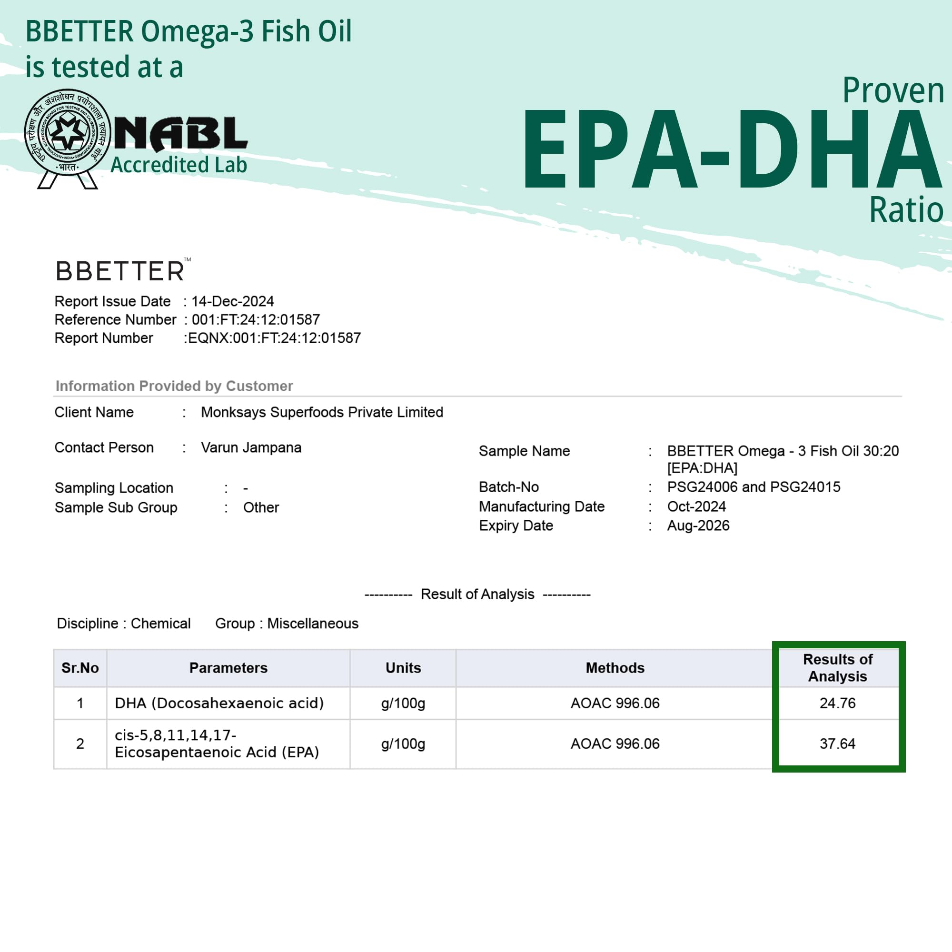This screenshot has width=952, height=952.
Task: Click the Report Number EQNX value
Action: pyautogui.click(x=274, y=338)
